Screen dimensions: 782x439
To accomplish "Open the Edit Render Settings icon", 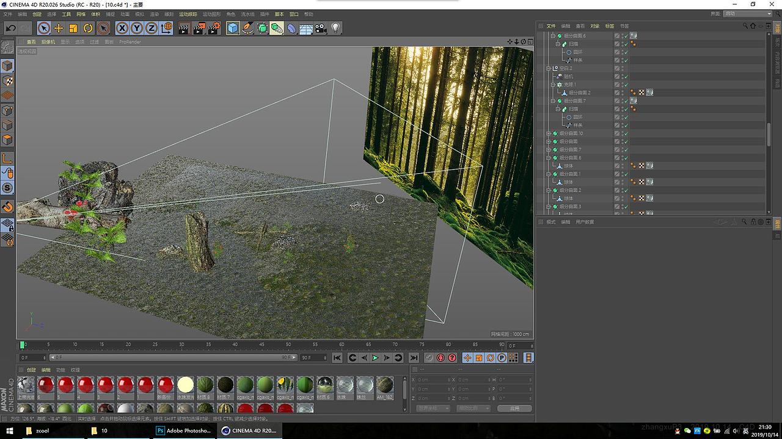I will point(214,28).
